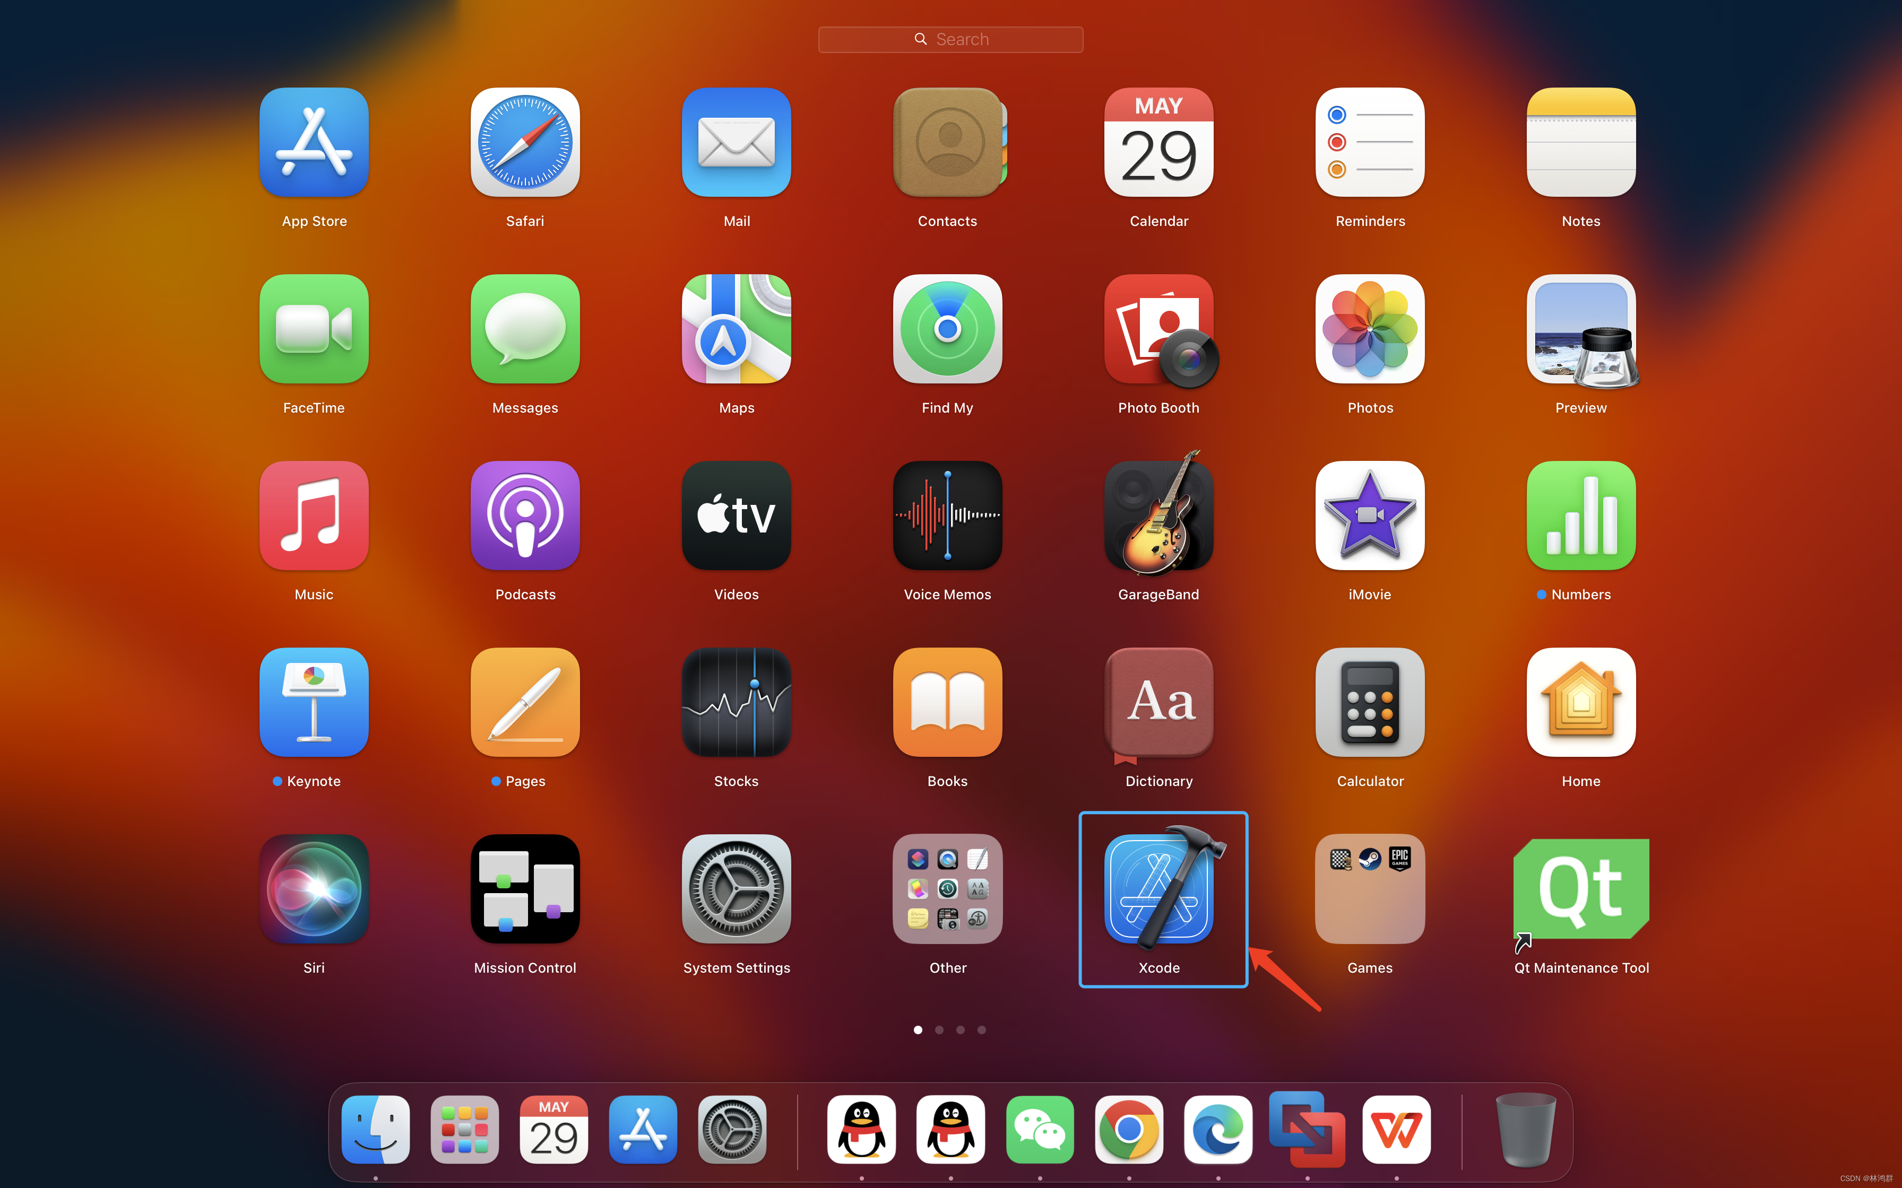The image size is (1902, 1188).
Task: Go to the fourth Launchpad page dot
Action: (x=982, y=1029)
